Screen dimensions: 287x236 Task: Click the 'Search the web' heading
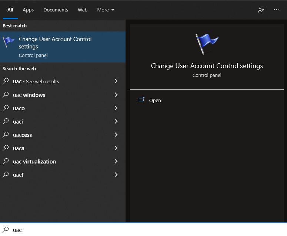pyautogui.click(x=19, y=68)
